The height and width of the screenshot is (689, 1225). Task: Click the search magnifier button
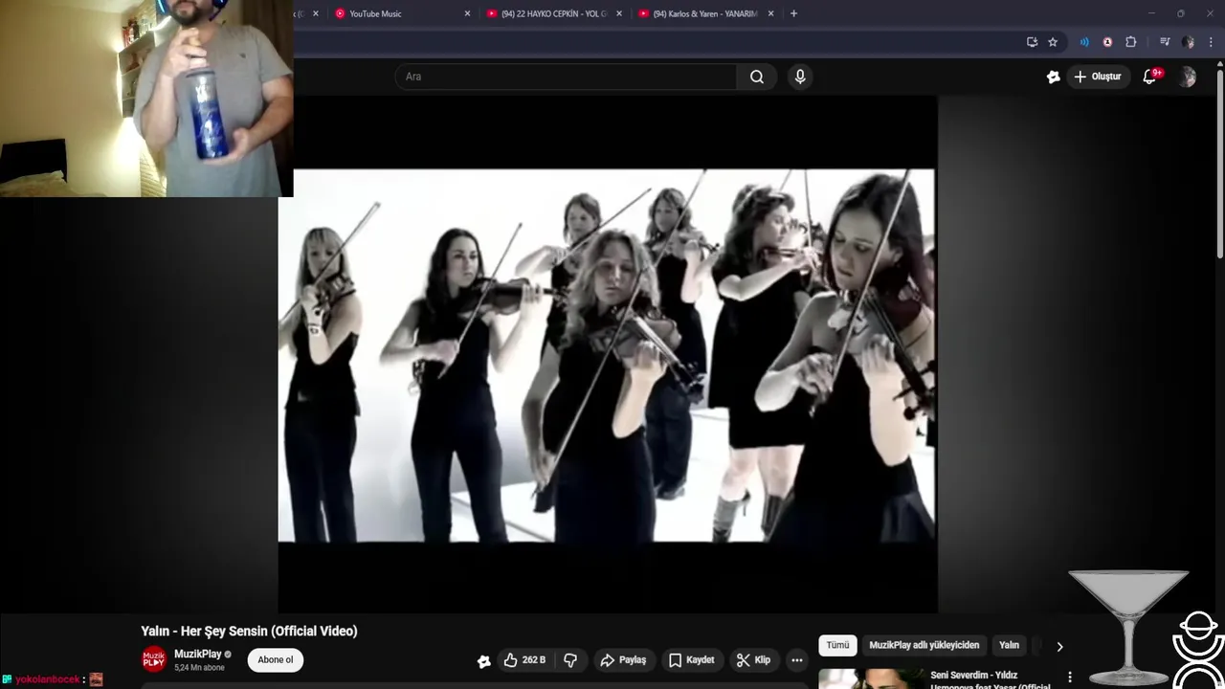757,77
